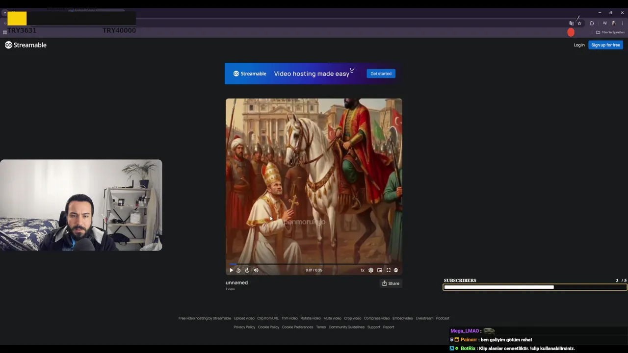This screenshot has height=353, width=628.
Task: Open the Compress video link
Action: point(377,318)
